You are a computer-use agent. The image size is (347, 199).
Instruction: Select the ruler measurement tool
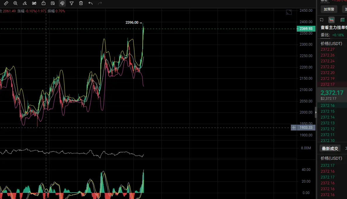6,3
